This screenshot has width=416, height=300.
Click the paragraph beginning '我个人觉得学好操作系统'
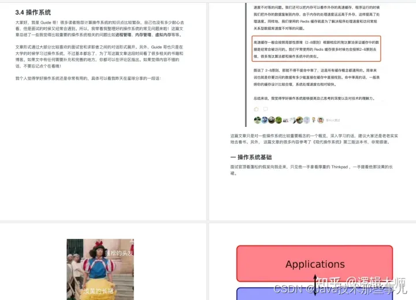point(88,78)
